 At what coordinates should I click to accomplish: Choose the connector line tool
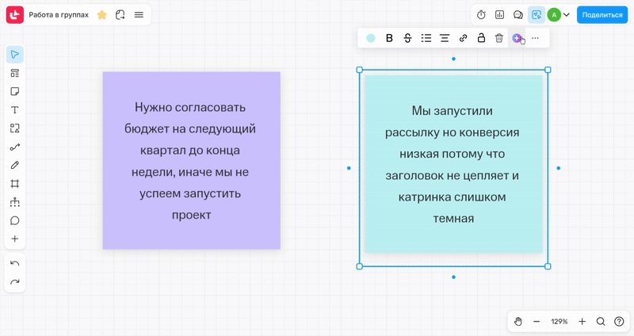(x=14, y=147)
